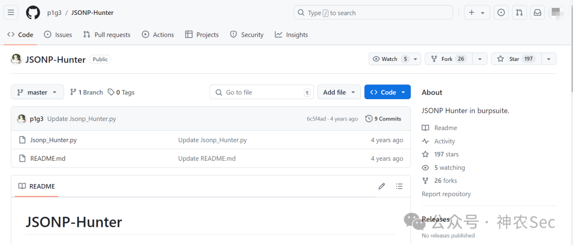Open the star lists dropdown arrow
573x245 pixels.
point(549,59)
